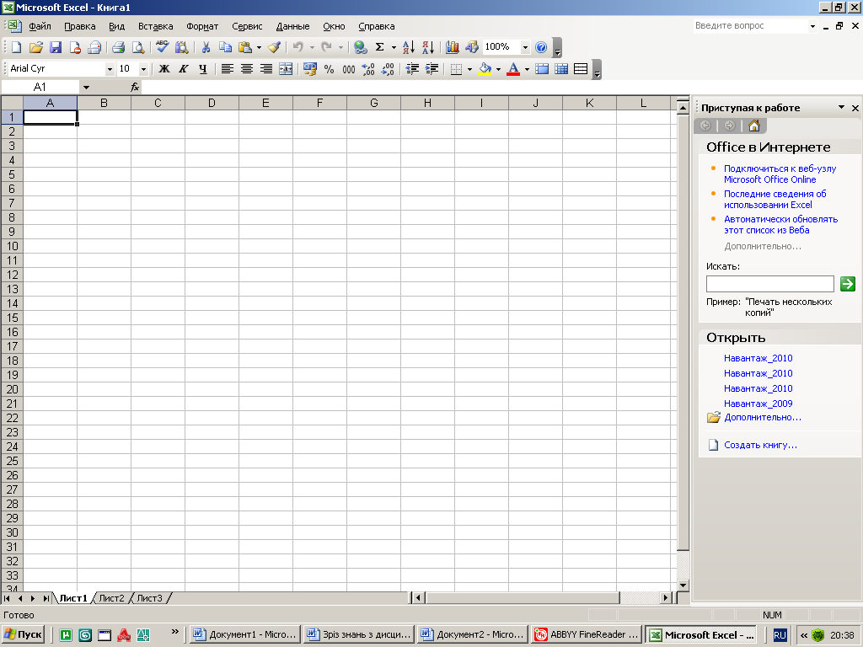Open the Arial Cyr font dropdown

coord(110,69)
